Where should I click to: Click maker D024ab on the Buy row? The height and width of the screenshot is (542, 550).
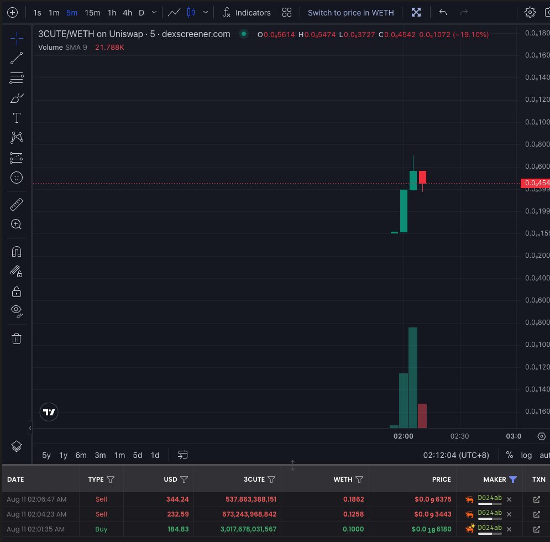coord(490,528)
